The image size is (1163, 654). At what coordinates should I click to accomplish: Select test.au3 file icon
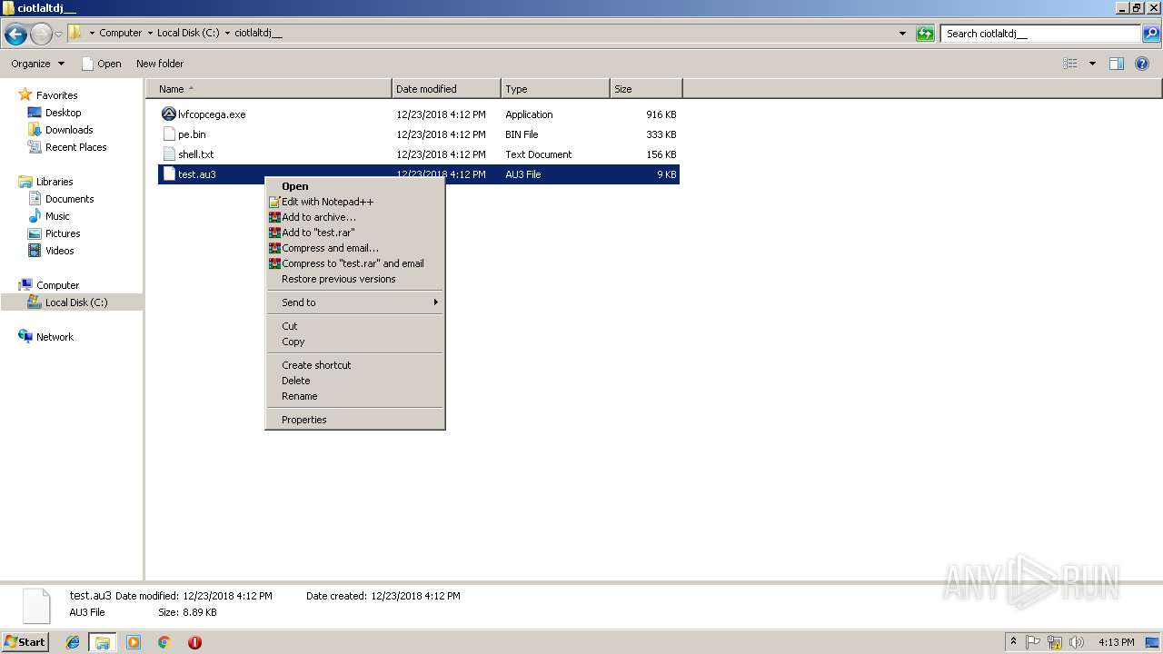pos(169,174)
